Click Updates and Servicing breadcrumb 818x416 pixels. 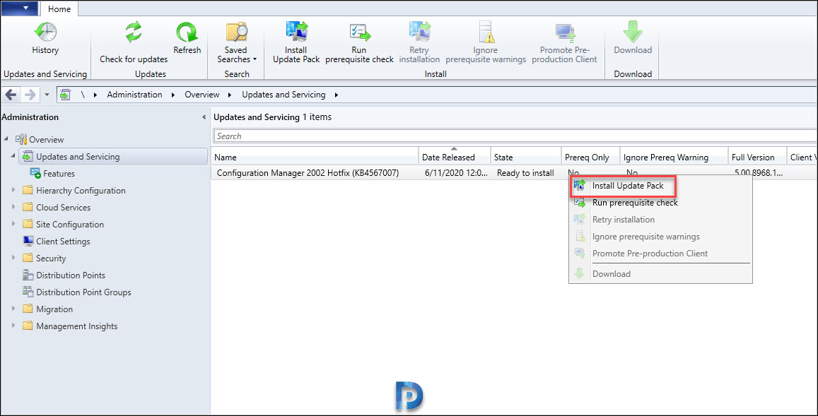284,95
